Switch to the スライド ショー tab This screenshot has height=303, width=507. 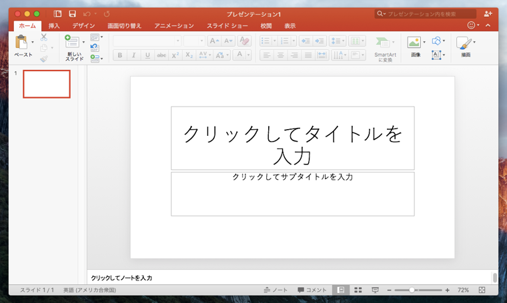pyautogui.click(x=227, y=26)
